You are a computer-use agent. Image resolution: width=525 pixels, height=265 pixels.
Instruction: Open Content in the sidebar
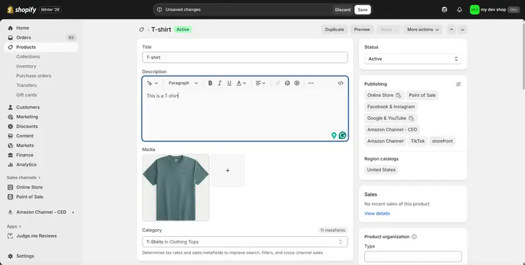click(25, 136)
